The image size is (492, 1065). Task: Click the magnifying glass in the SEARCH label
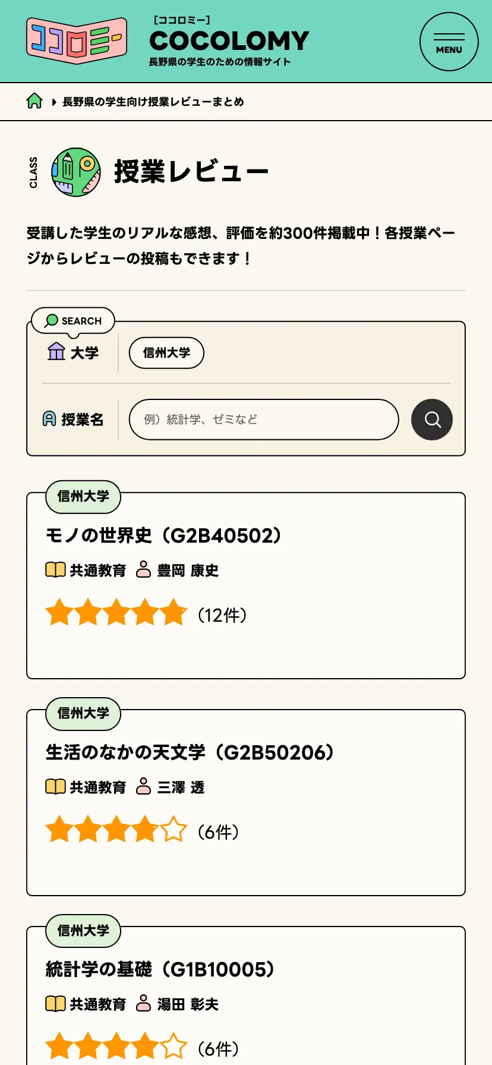(x=52, y=320)
